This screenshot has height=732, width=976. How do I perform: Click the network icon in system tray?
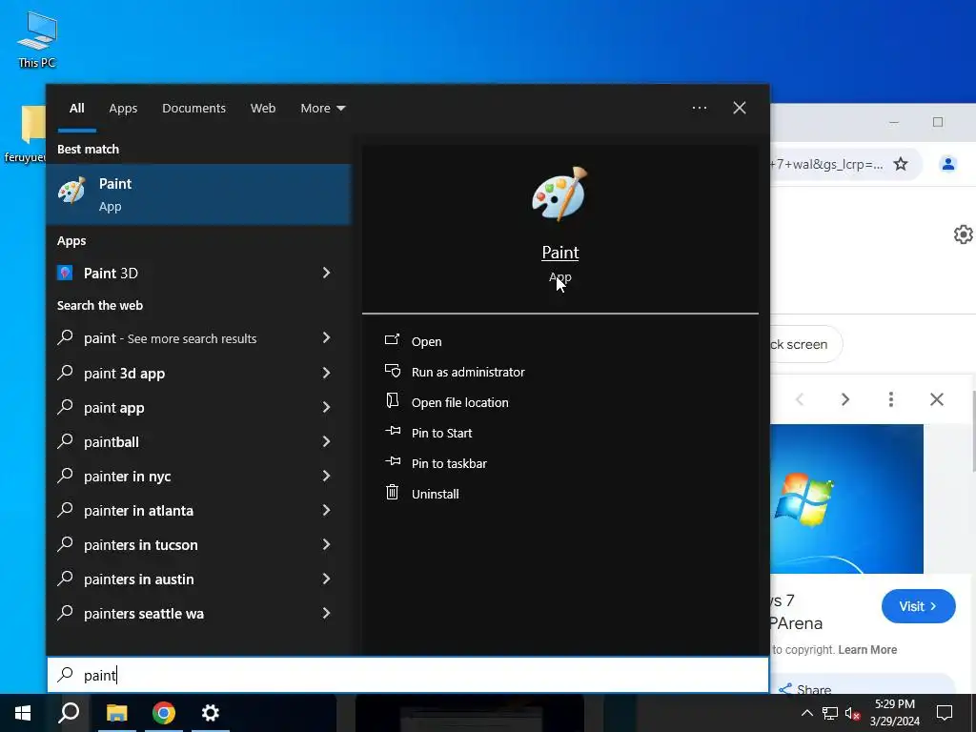[x=830, y=713]
